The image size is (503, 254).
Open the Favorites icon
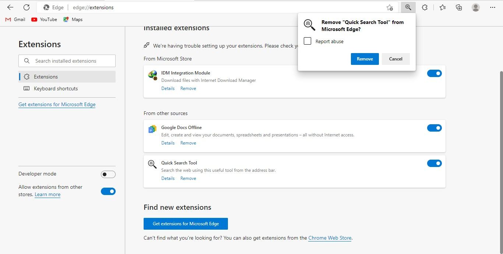point(442,7)
